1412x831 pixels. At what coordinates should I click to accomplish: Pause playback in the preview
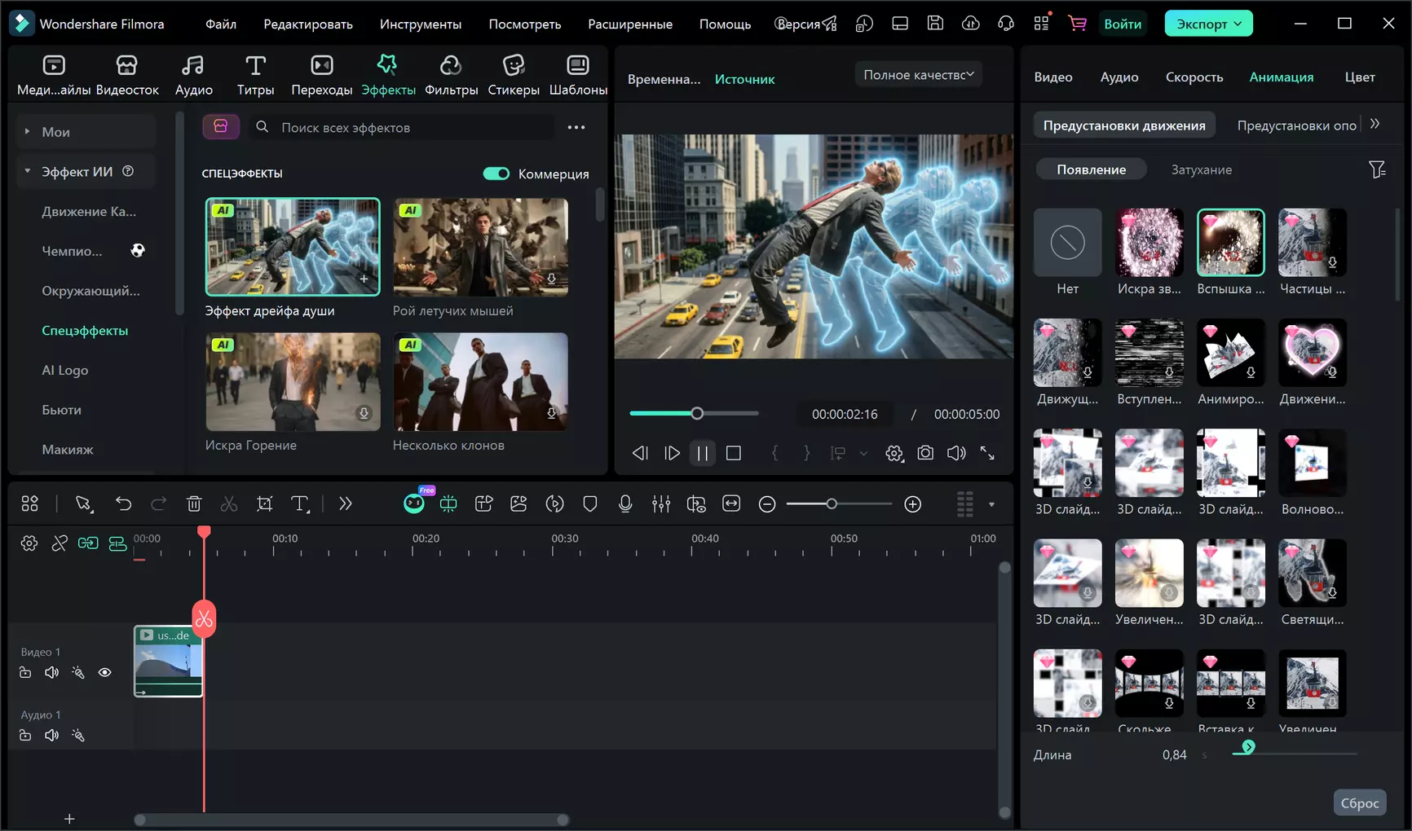click(702, 453)
